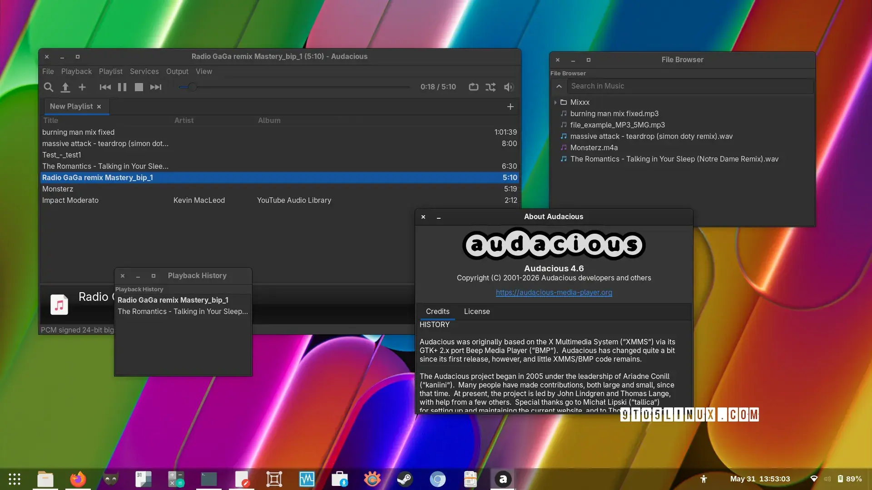Click the 'Search in Music' field

coord(690,86)
